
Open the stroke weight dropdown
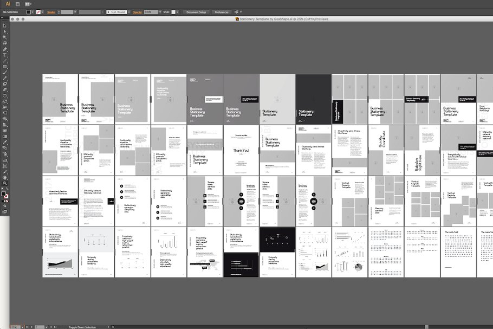pos(75,12)
